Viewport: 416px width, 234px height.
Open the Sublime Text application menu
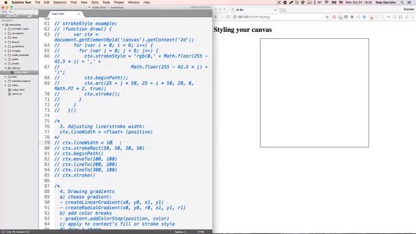pos(21,3)
